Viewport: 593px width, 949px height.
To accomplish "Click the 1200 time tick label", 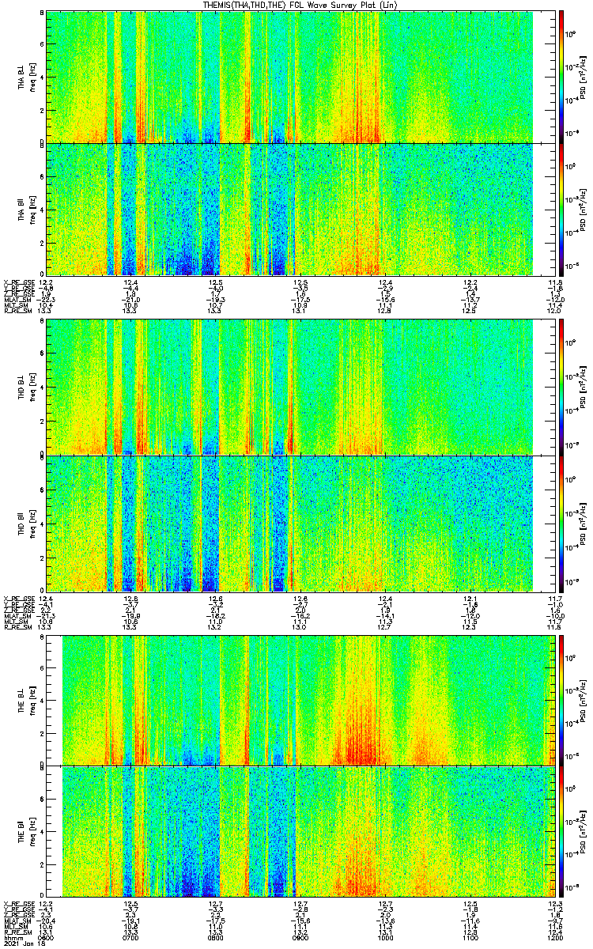I will (x=554, y=937).
